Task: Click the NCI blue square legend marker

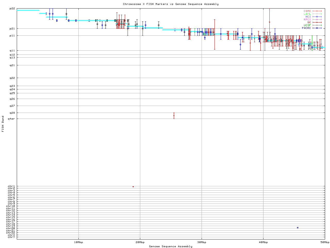Action: click(x=317, y=17)
